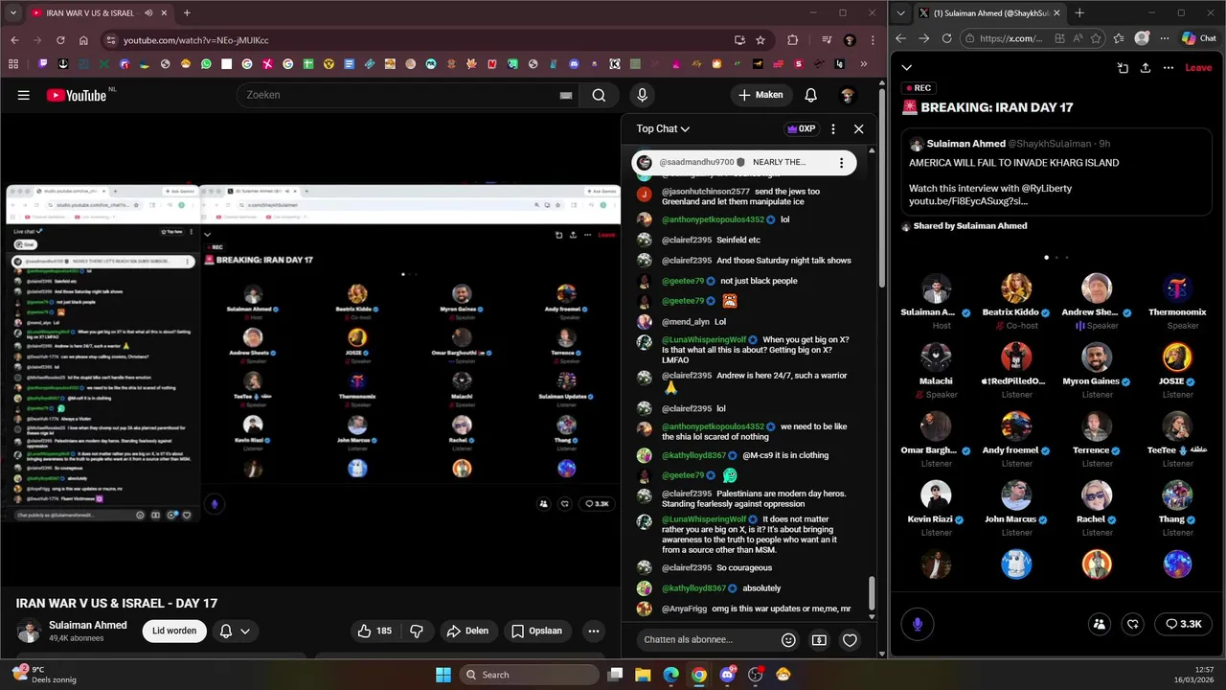Select Beatrix Kiddo co-host avatar
The image size is (1226, 690).
[1016, 288]
